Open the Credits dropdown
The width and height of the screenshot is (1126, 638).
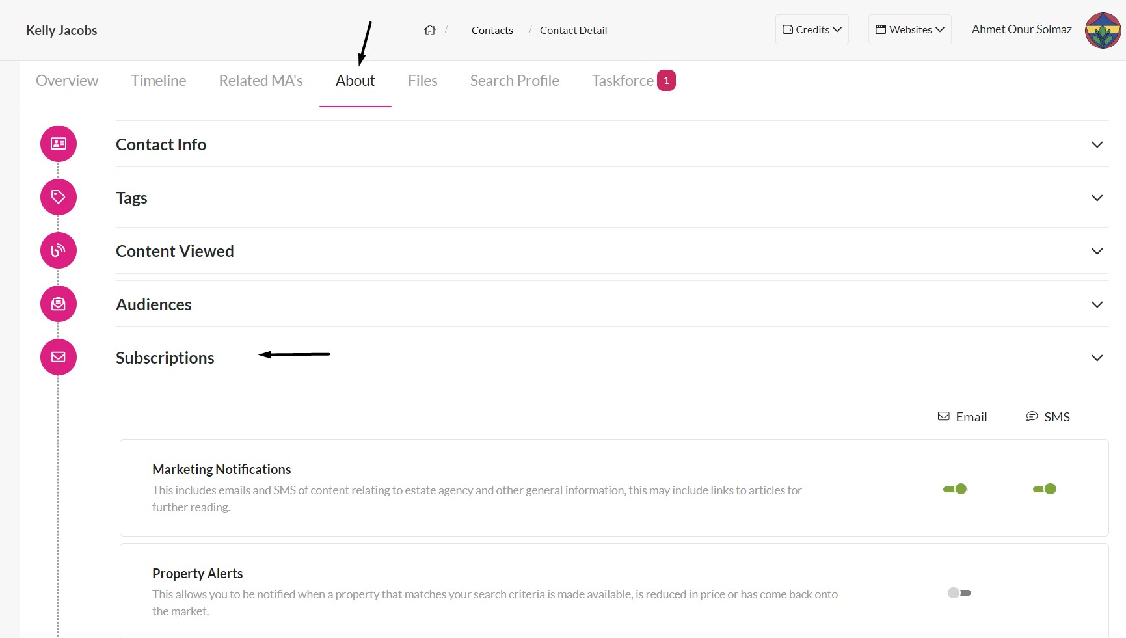pos(812,29)
